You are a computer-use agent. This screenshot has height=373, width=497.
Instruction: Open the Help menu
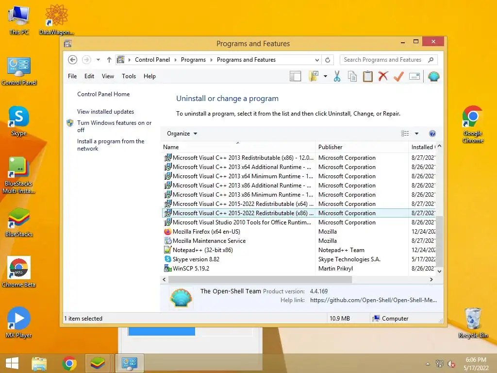[x=149, y=76]
